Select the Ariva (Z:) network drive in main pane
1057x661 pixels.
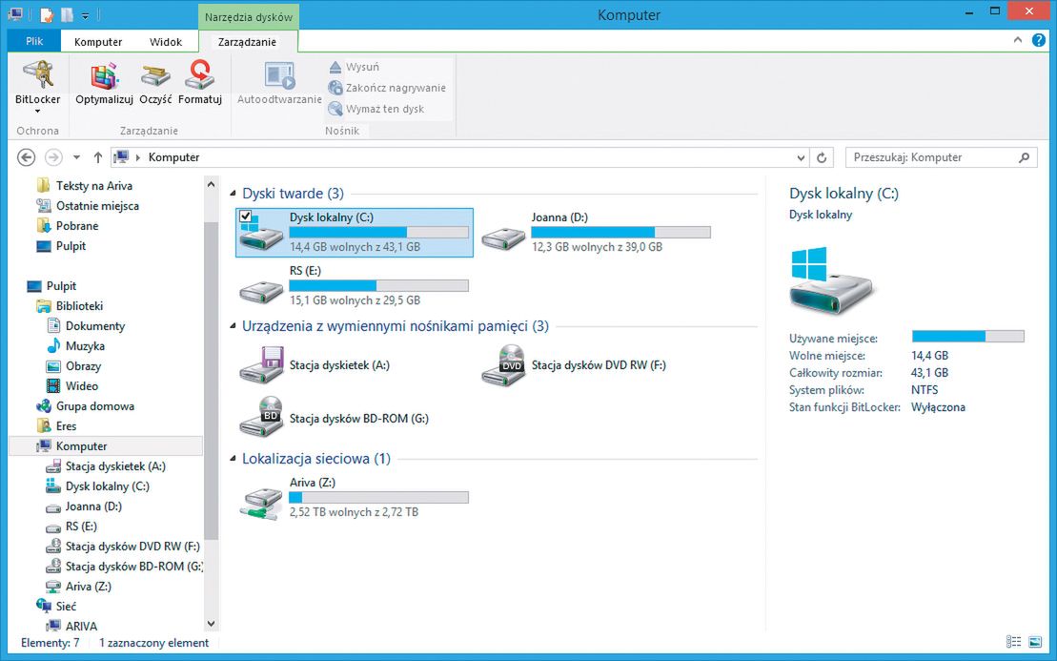355,498
